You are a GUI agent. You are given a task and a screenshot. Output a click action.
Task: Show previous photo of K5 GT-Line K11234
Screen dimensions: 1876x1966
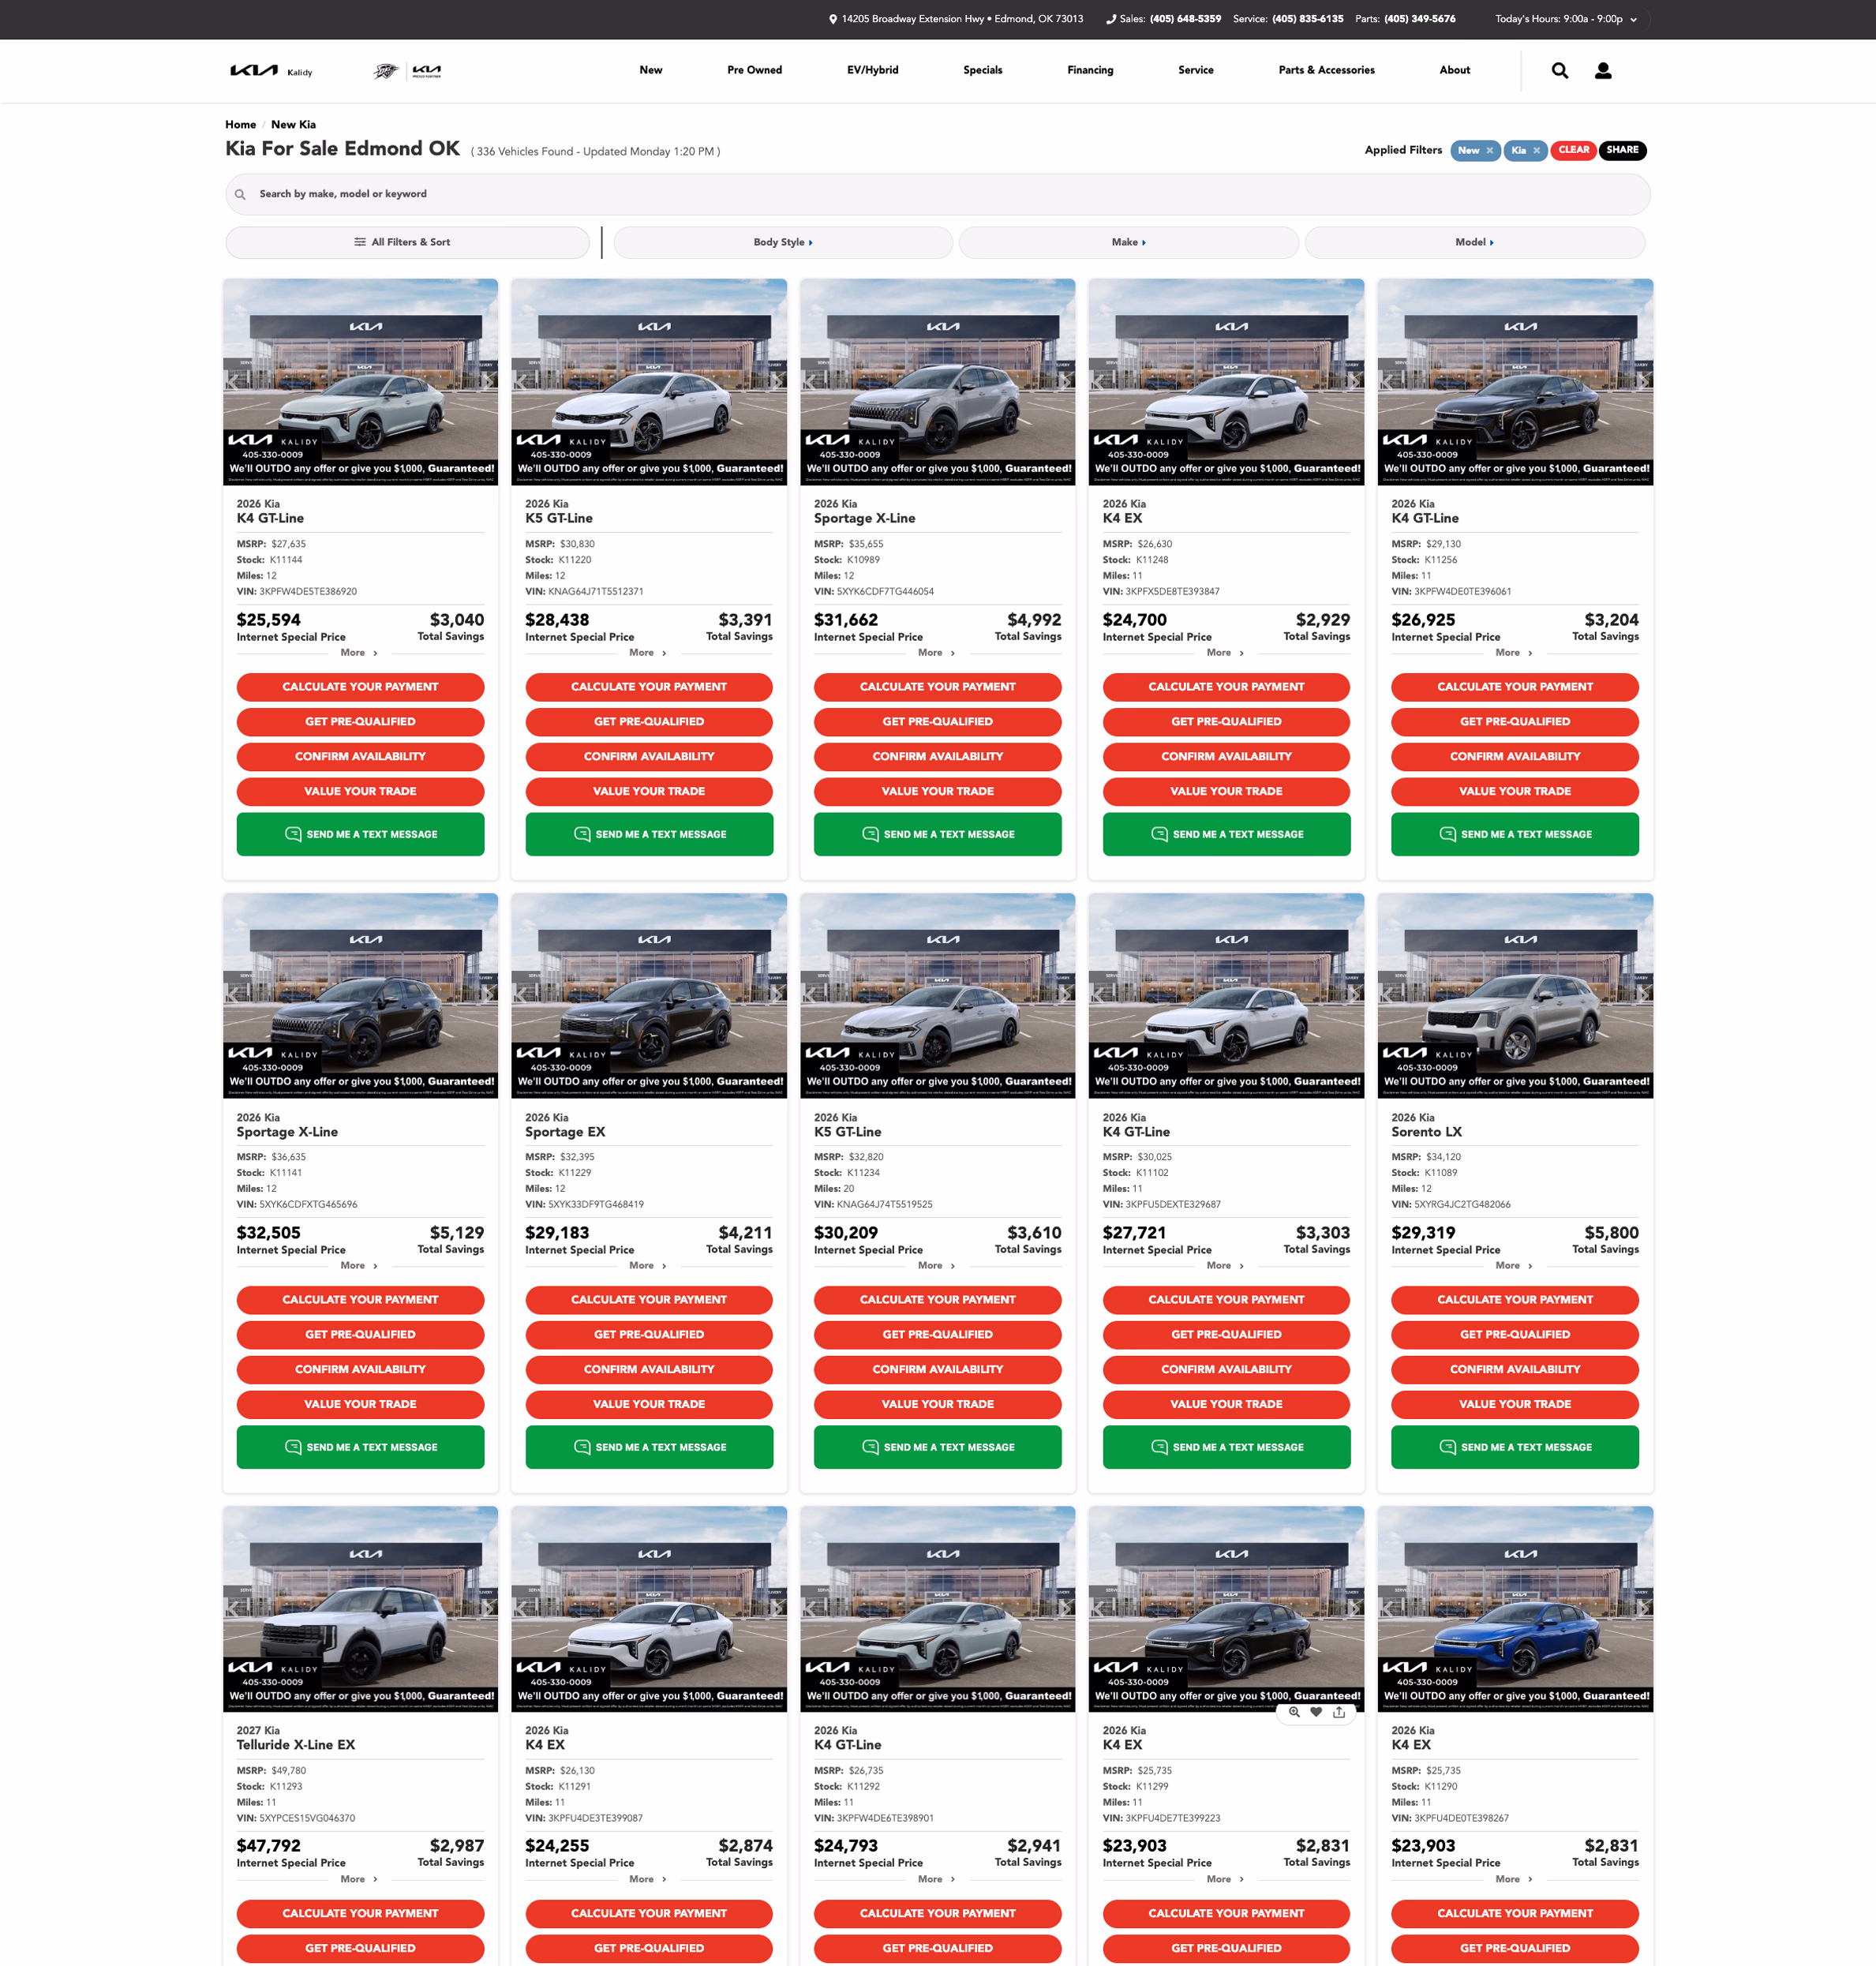(811, 994)
